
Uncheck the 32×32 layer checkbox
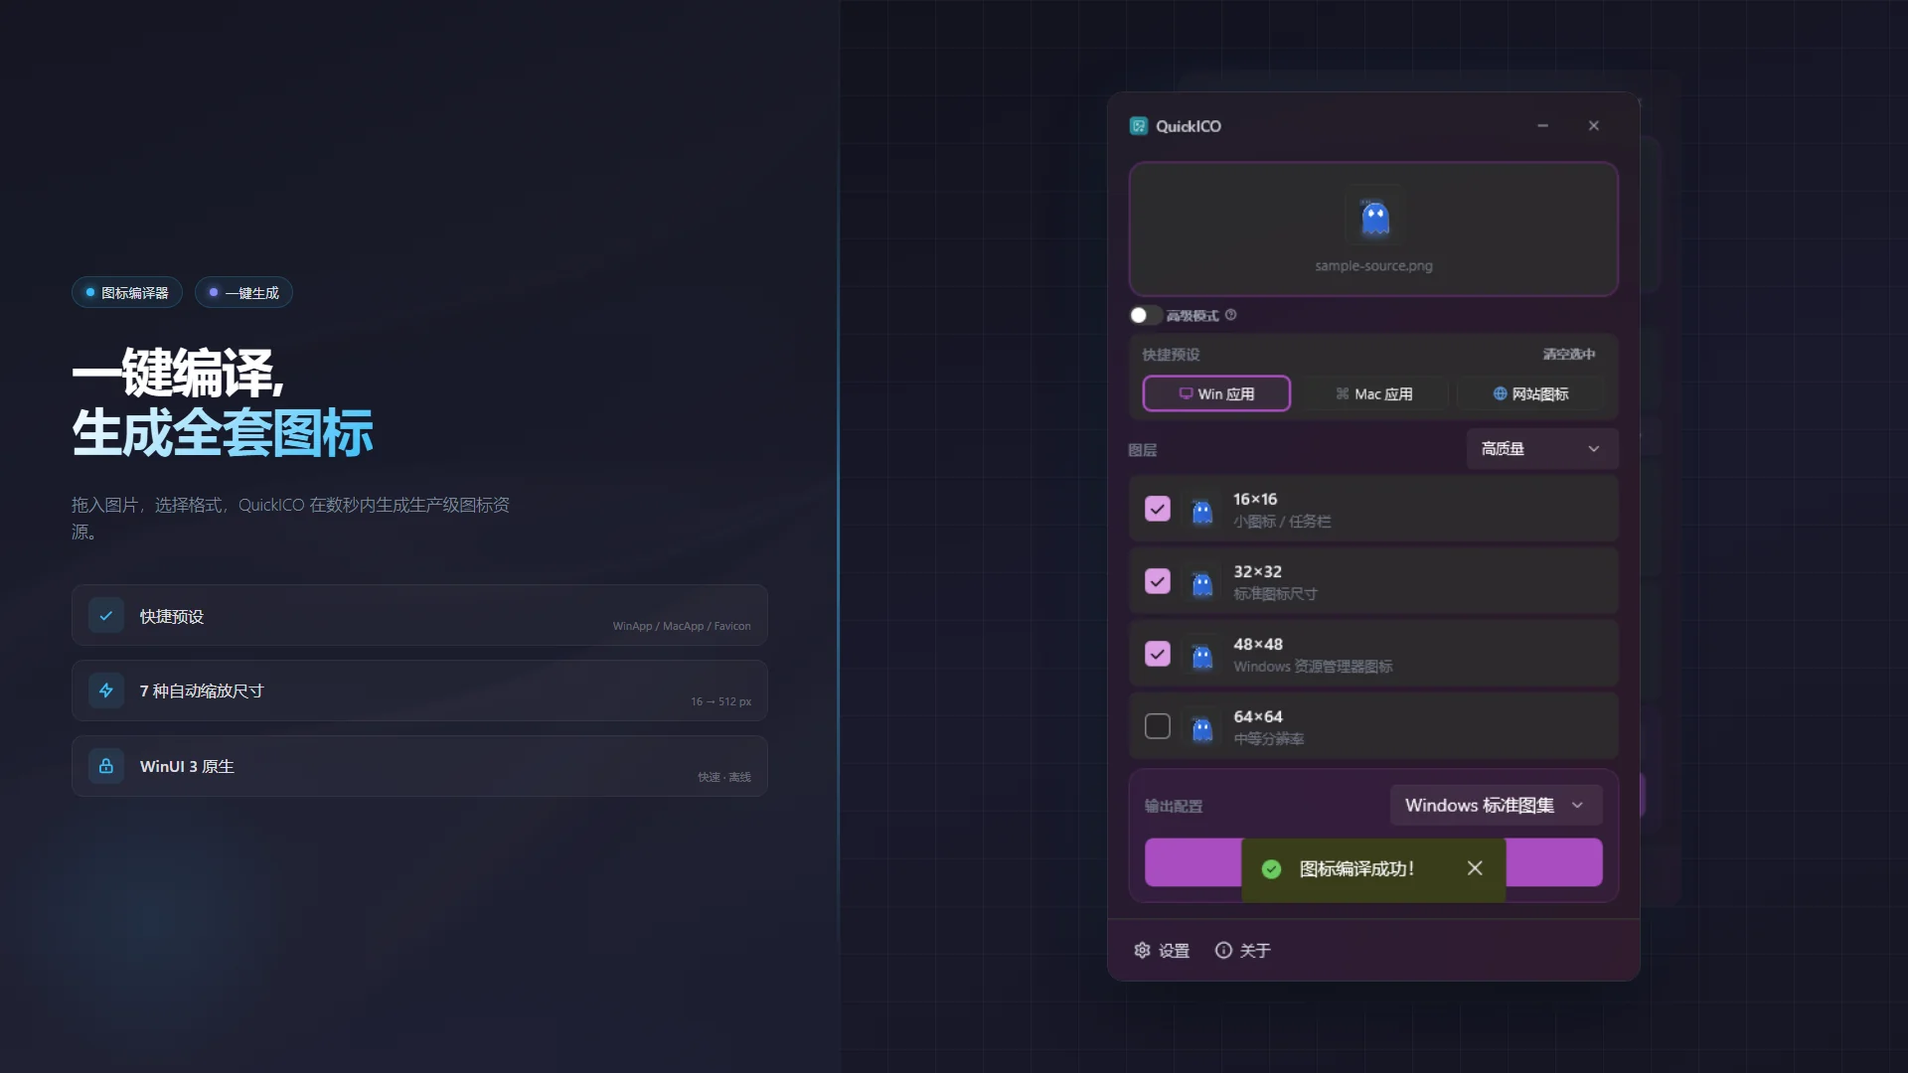[x=1158, y=581]
